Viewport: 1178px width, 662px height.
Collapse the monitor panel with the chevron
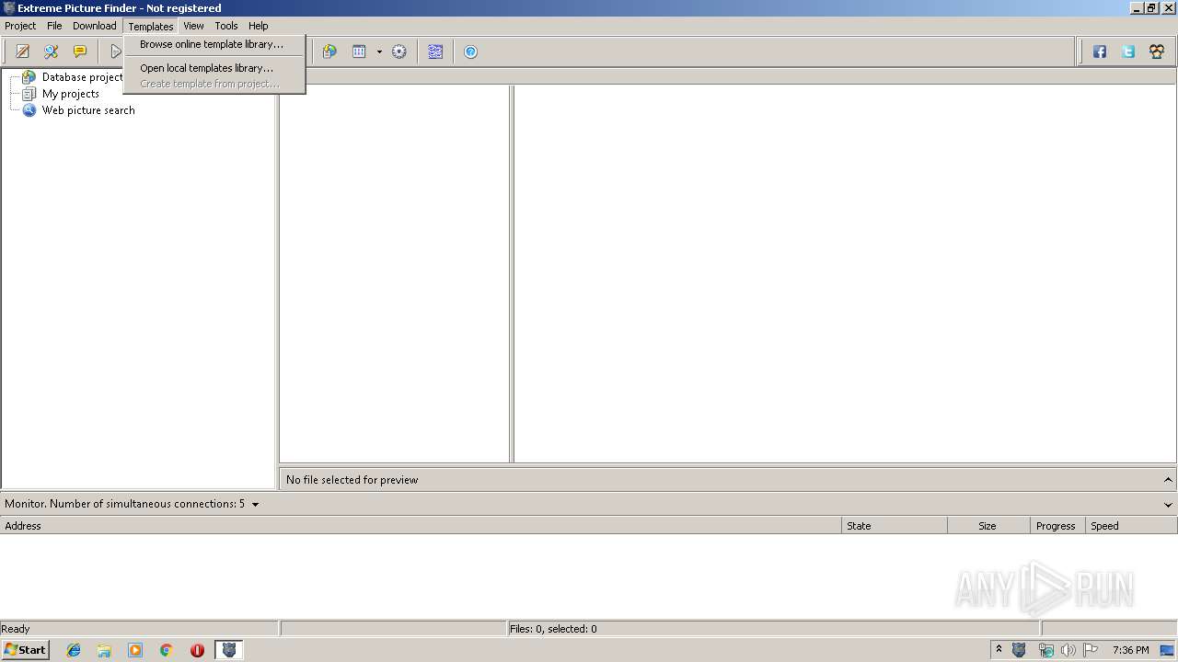tap(1168, 504)
